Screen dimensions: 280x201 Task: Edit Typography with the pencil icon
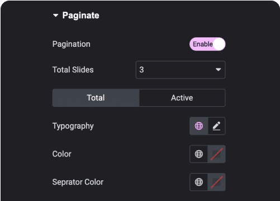216,126
